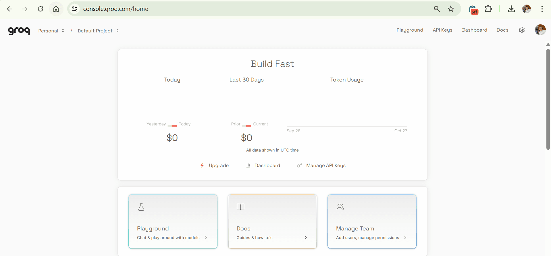Open settings gear icon in header
The width and height of the screenshot is (551, 256).
click(522, 30)
